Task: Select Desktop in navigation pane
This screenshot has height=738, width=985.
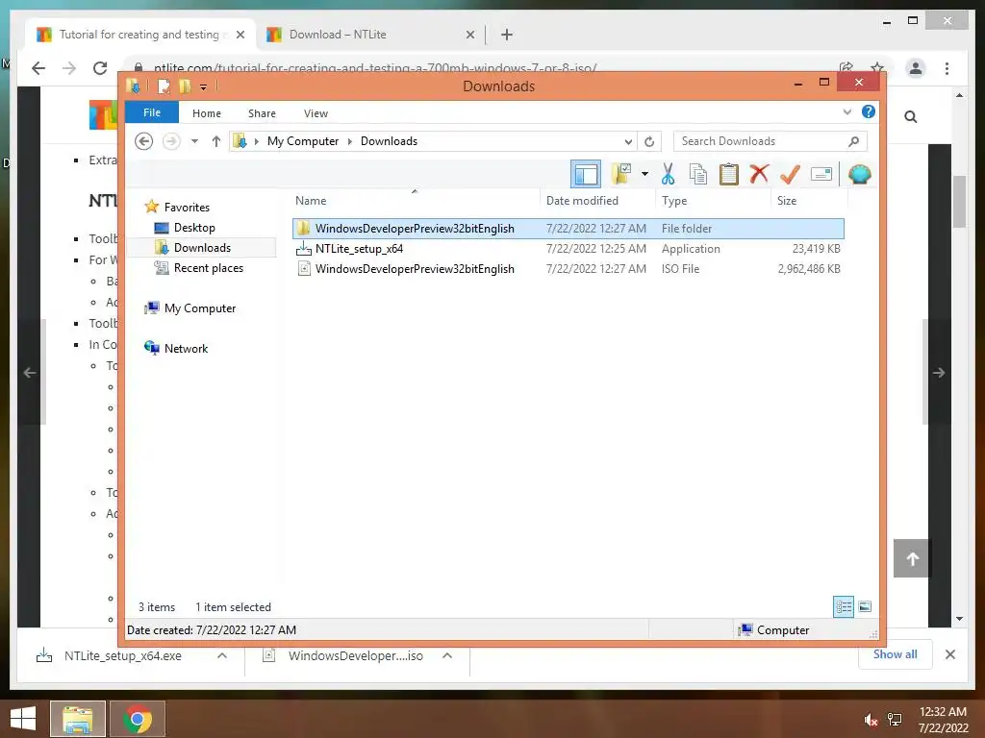Action: pos(194,227)
